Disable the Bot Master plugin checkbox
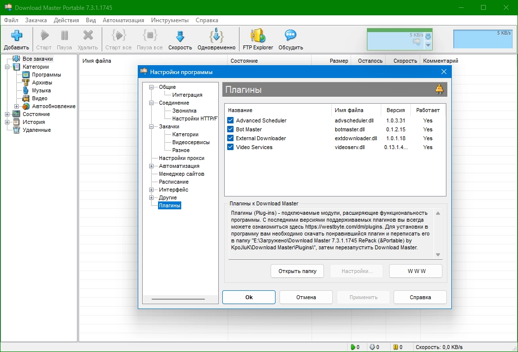 click(231, 129)
